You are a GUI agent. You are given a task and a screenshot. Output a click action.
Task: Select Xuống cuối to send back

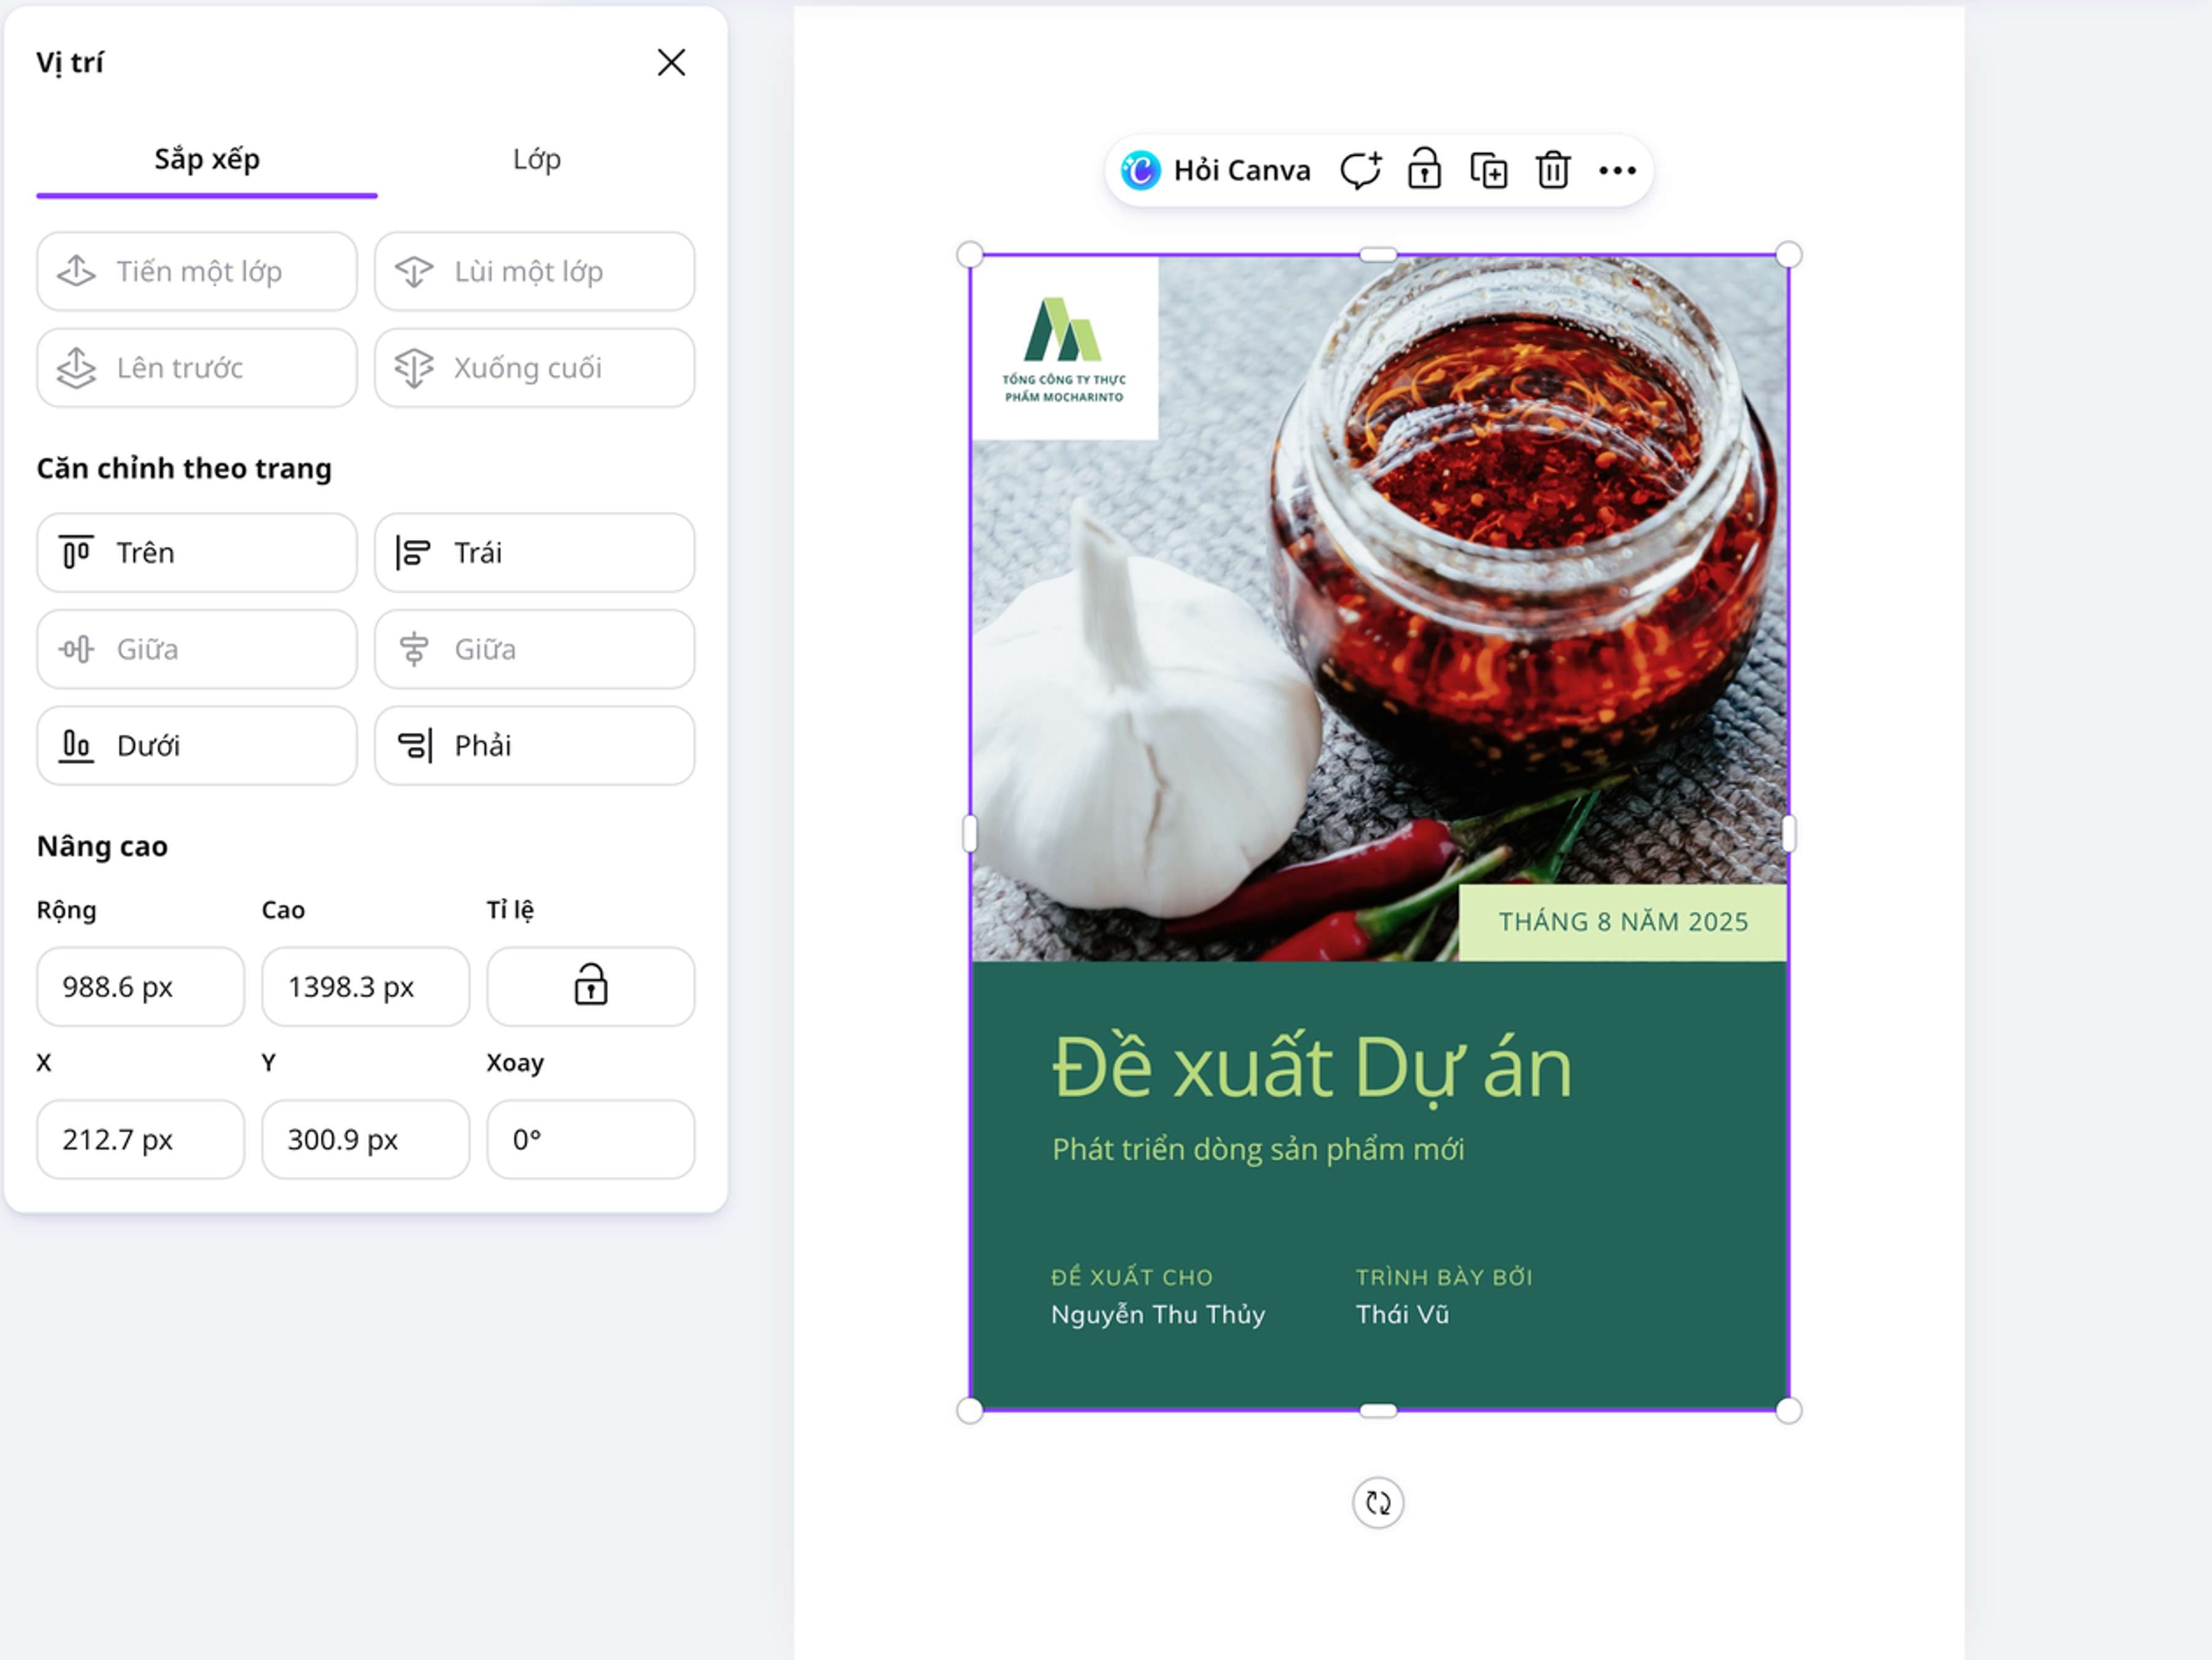(535, 368)
